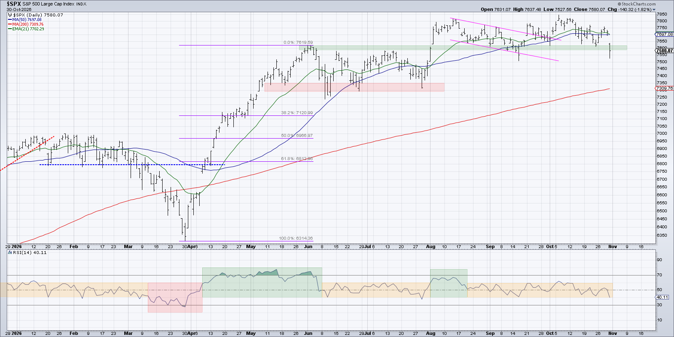Click the 7580.07 last-price tag on the axis
The image size is (674, 337).
pyautogui.click(x=664, y=51)
